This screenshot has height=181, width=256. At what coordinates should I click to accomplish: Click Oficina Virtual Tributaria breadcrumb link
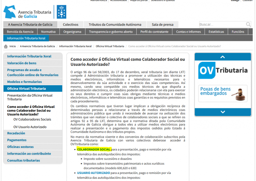click(110, 46)
